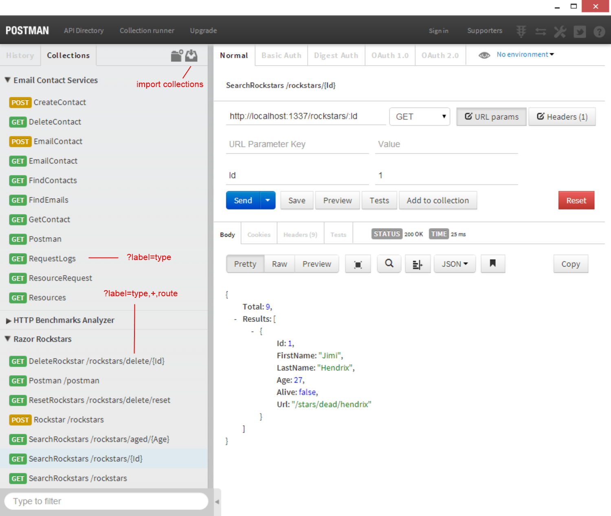Toggle the Headers (1) button

(562, 117)
